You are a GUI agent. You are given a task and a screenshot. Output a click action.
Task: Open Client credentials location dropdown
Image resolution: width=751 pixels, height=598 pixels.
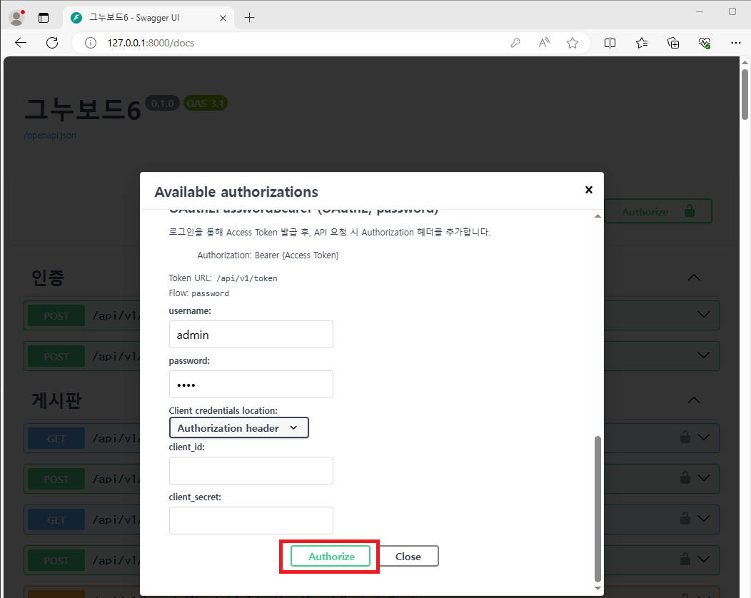click(x=238, y=427)
